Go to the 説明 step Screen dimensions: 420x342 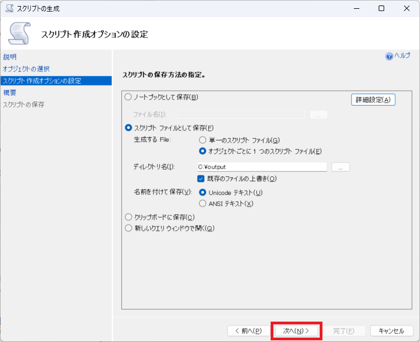point(9,57)
